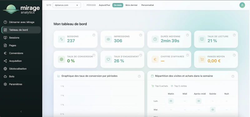Click the Panier moyen cart icon
This screenshot has height=117, width=250.
(x=202, y=59)
